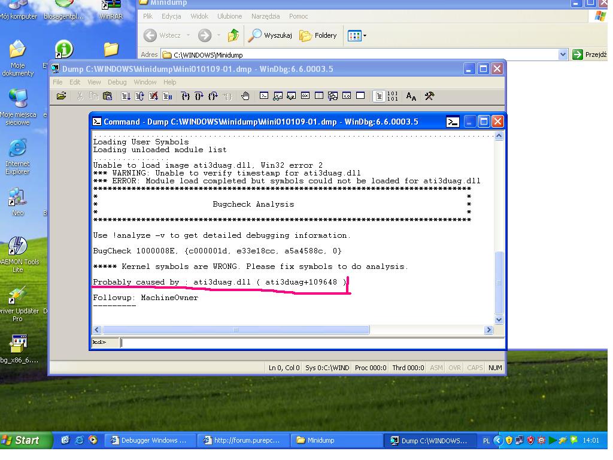Click the Go (run) toolbar icon

[127, 98]
